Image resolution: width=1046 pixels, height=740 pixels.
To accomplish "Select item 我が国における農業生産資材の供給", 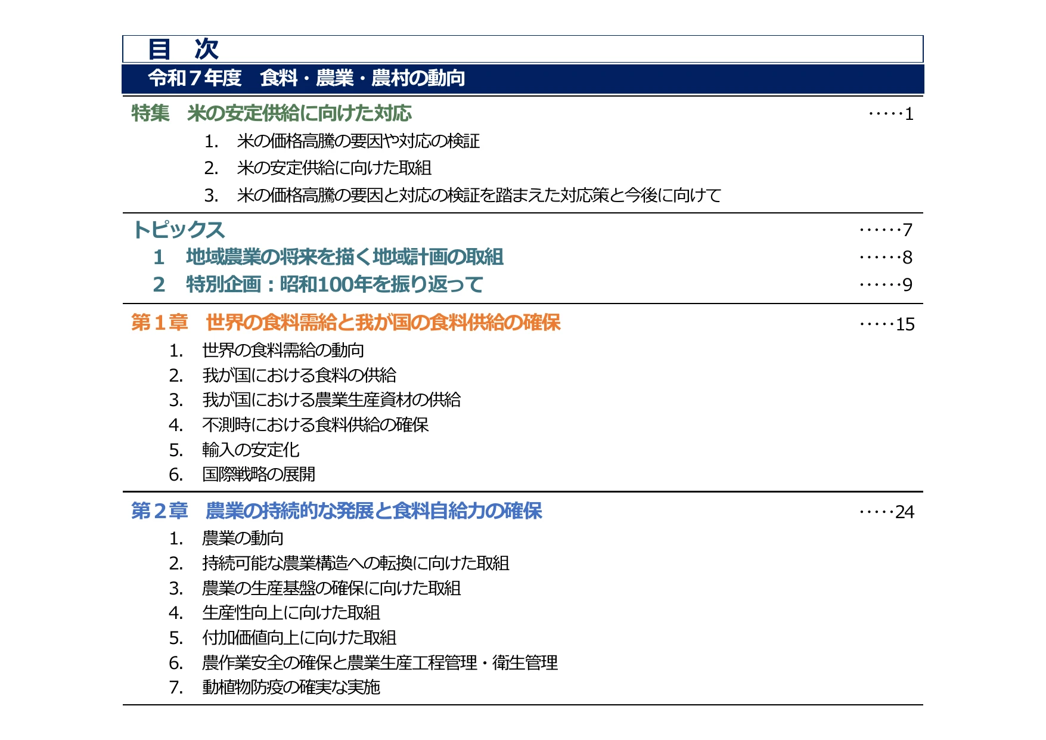I will click(331, 400).
